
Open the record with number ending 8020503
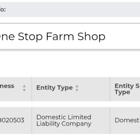[12, 120]
